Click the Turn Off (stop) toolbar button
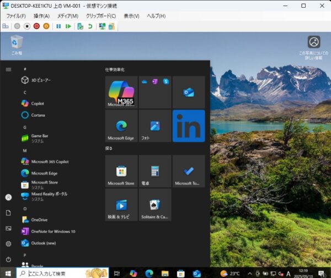The image size is (331, 278). 27,26
